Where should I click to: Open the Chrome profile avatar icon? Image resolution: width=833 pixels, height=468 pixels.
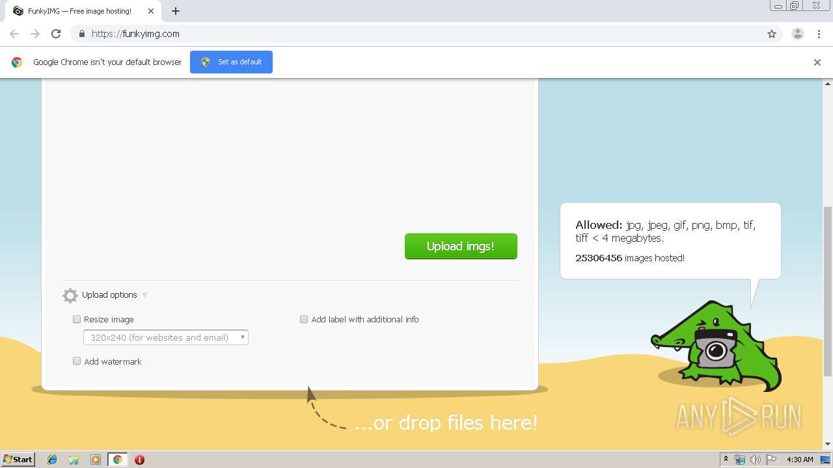coord(797,34)
